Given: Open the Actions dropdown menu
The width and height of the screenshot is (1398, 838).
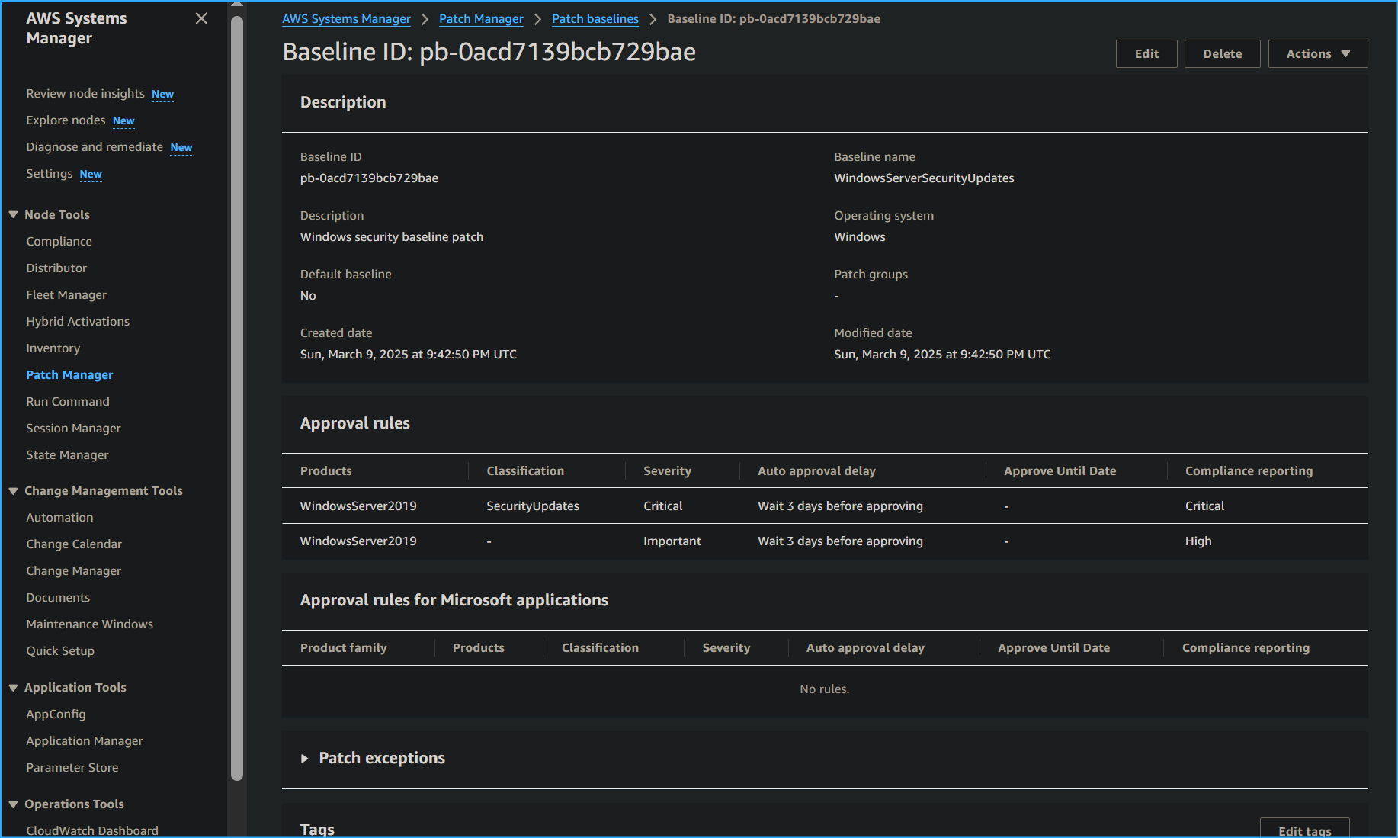Looking at the screenshot, I should pyautogui.click(x=1317, y=53).
